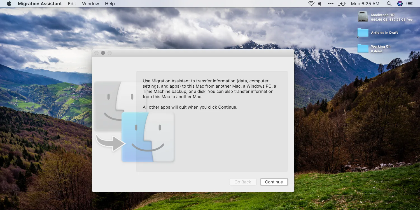Open Notification Center list icon
420x210 pixels.
click(x=409, y=4)
